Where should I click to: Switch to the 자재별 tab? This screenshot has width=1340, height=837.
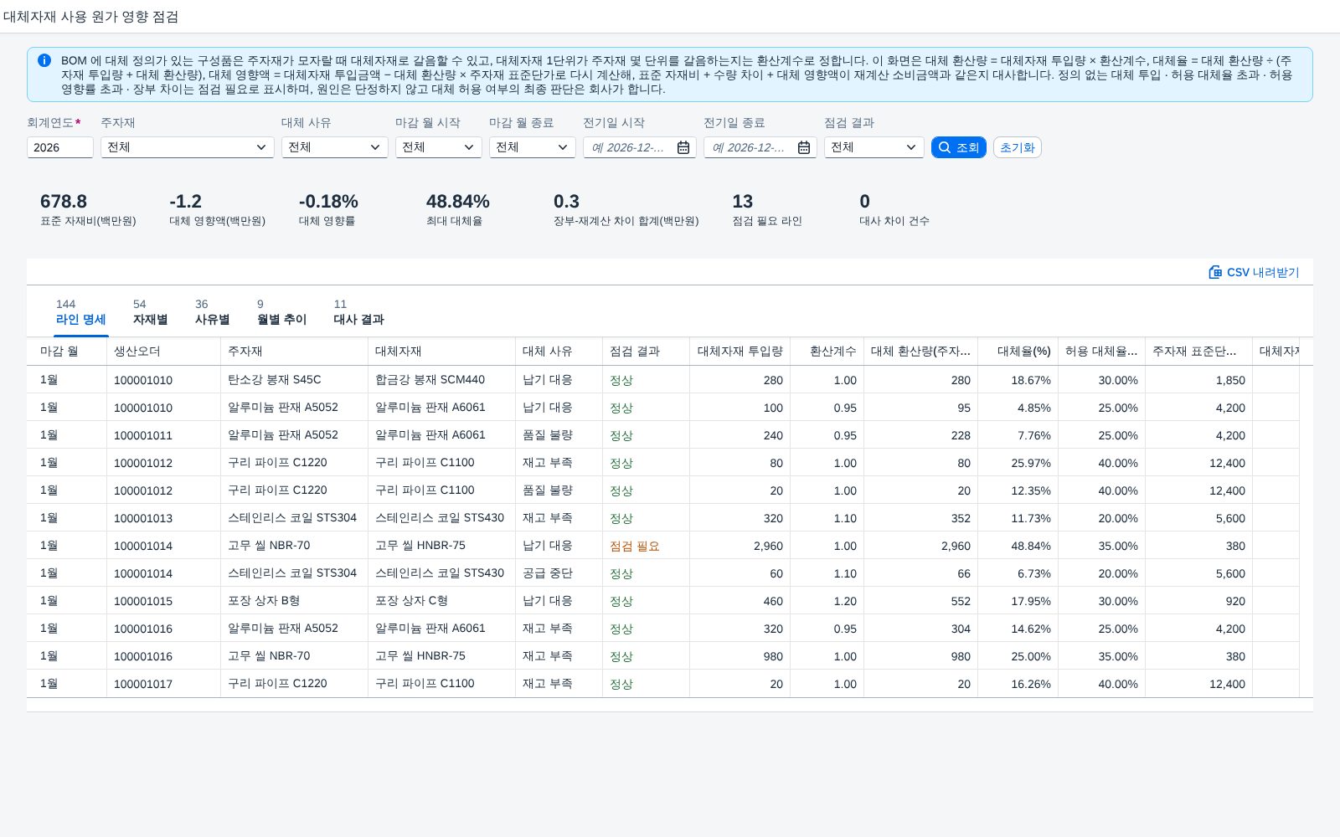pyautogui.click(x=151, y=312)
